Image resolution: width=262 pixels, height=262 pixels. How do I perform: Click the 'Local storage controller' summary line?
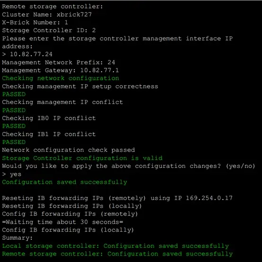coord(115,246)
